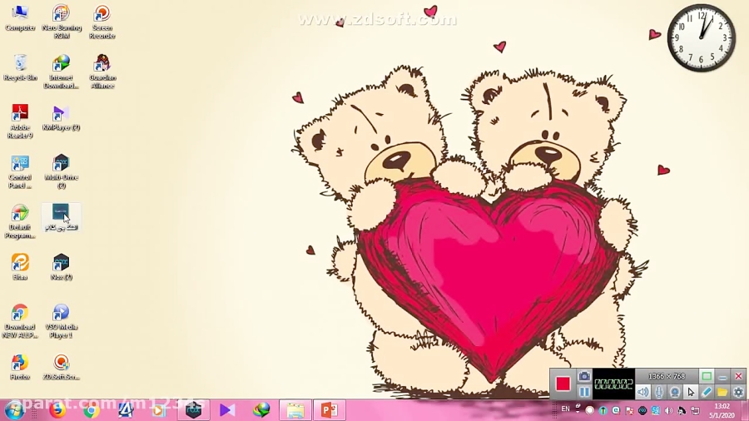Viewport: 749px width, 421px height.
Task: Take a screenshot with the camera icon
Action: tap(584, 376)
